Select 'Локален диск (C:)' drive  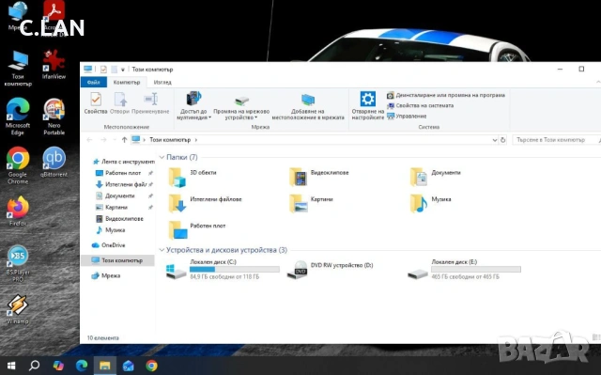point(223,269)
